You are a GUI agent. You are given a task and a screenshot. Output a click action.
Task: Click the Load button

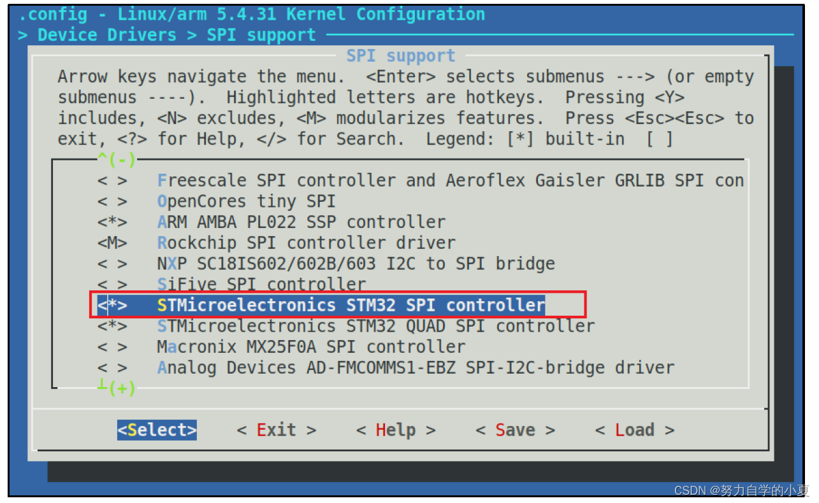tap(635, 430)
